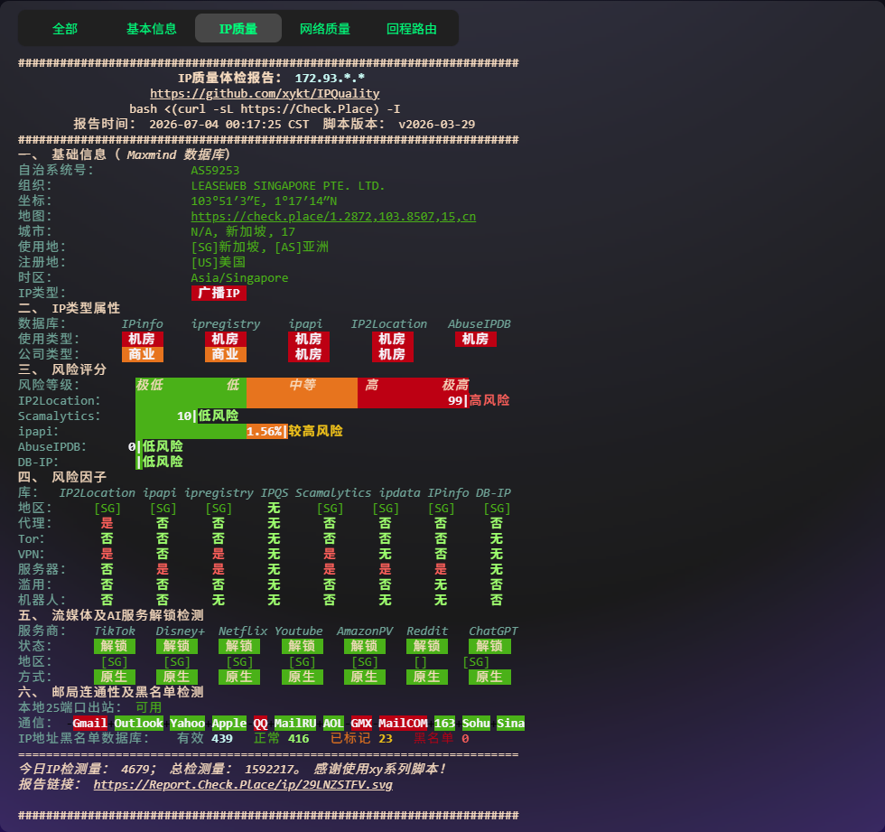Click the MailRU connectivity badge

[x=295, y=723]
